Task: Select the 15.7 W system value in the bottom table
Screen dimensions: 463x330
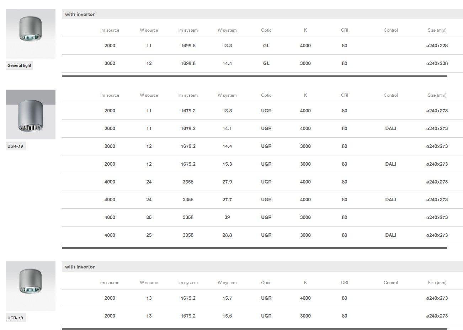Action: 227,298
